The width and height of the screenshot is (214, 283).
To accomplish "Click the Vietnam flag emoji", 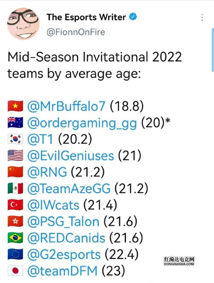I will (15, 106).
